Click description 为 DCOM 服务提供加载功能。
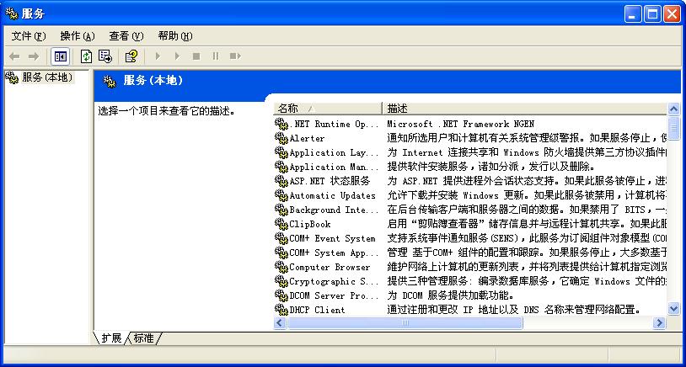The width and height of the screenshot is (686, 367). [x=450, y=295]
